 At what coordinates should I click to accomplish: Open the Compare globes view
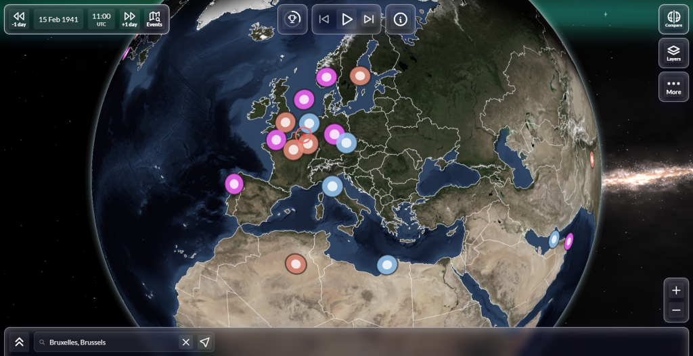coord(673,20)
